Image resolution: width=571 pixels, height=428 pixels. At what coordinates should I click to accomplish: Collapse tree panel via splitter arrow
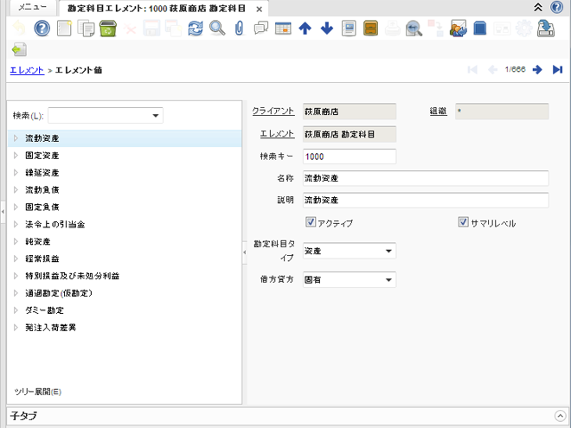click(x=245, y=252)
